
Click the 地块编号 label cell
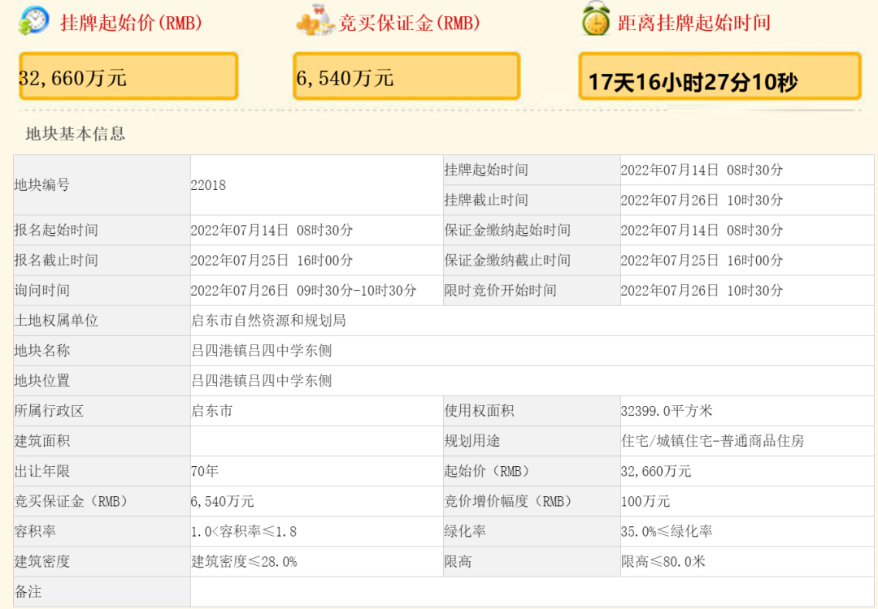coord(102,185)
